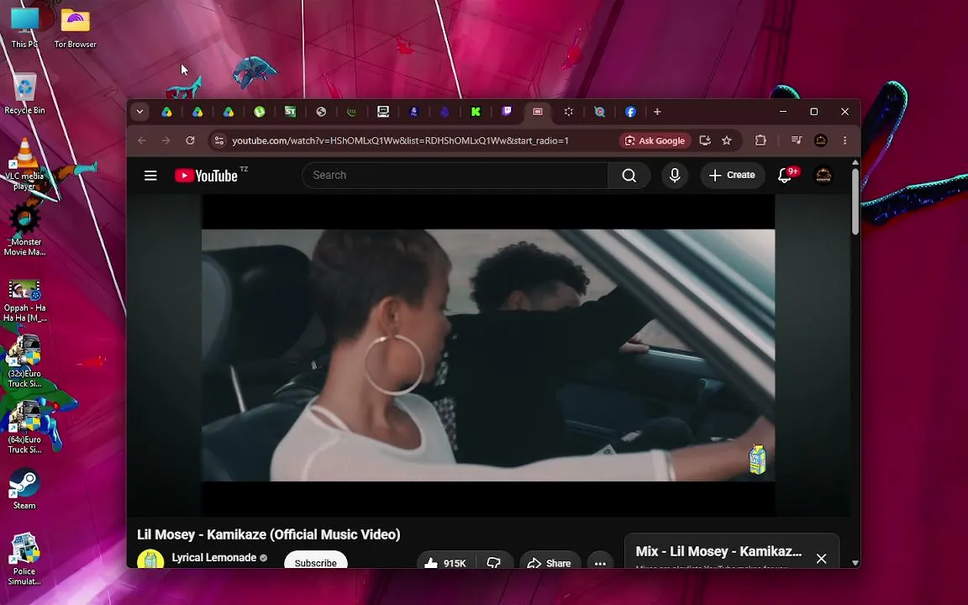Screen dimensions: 968x605
Task: Click the Mix - Lil Mosey - Kamikaz... title
Action: (718, 551)
